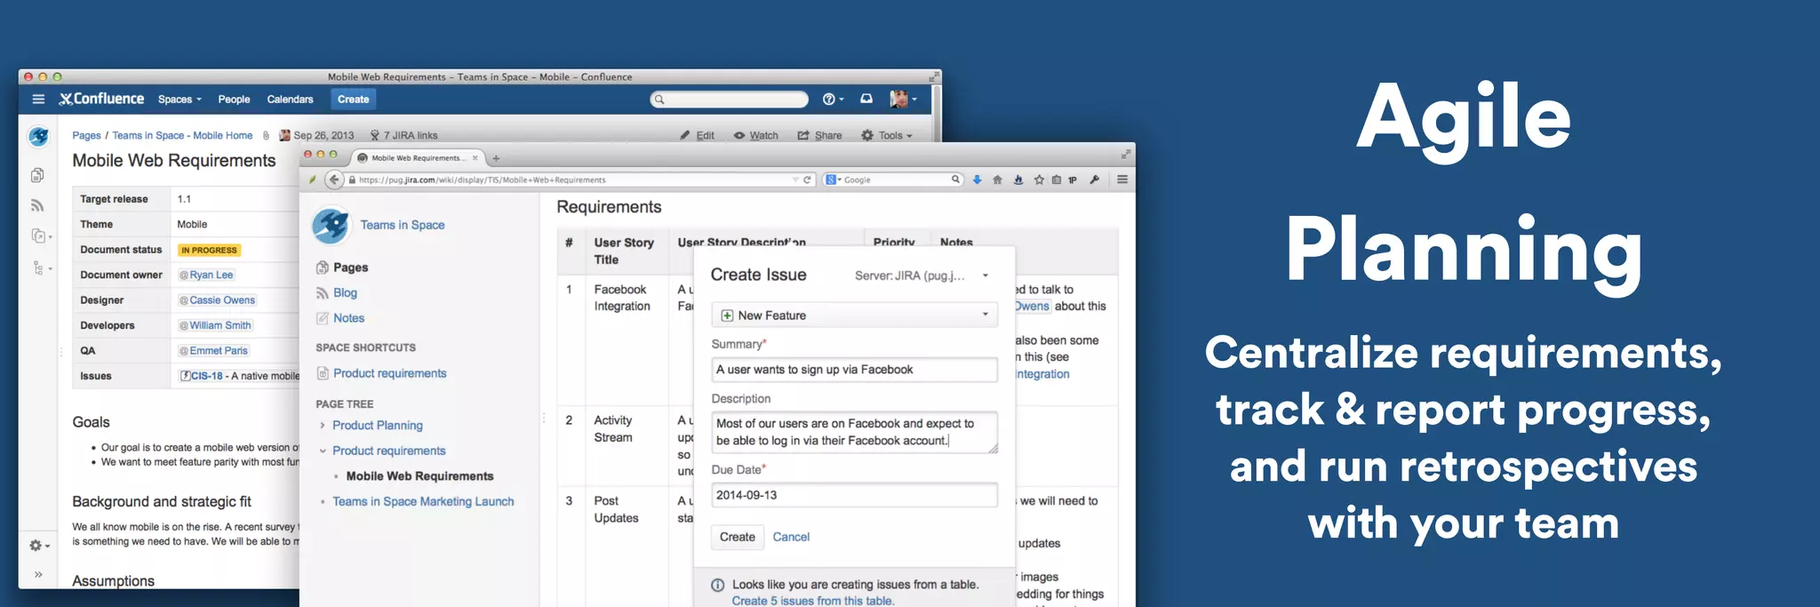Open the Calendars menu item
The image size is (1820, 607).
pos(290,100)
